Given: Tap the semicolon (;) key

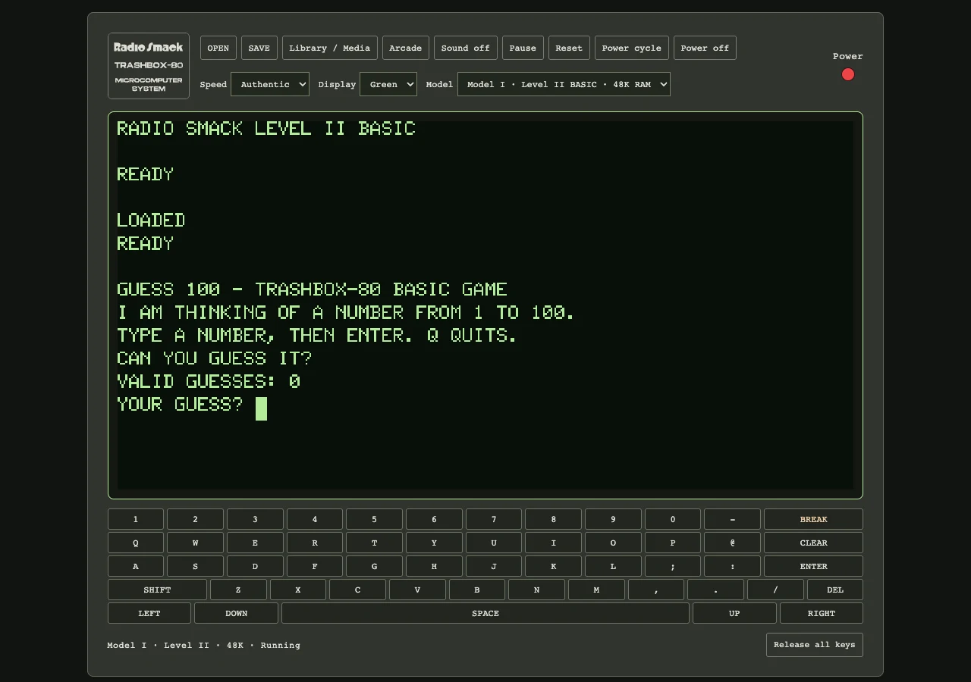Looking at the screenshot, I should click(673, 566).
